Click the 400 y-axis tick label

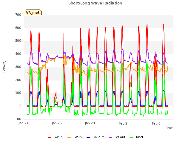tap(18, 54)
